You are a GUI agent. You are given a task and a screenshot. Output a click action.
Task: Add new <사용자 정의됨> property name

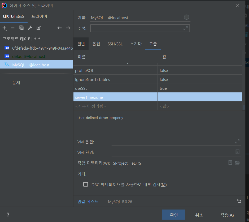115,106
